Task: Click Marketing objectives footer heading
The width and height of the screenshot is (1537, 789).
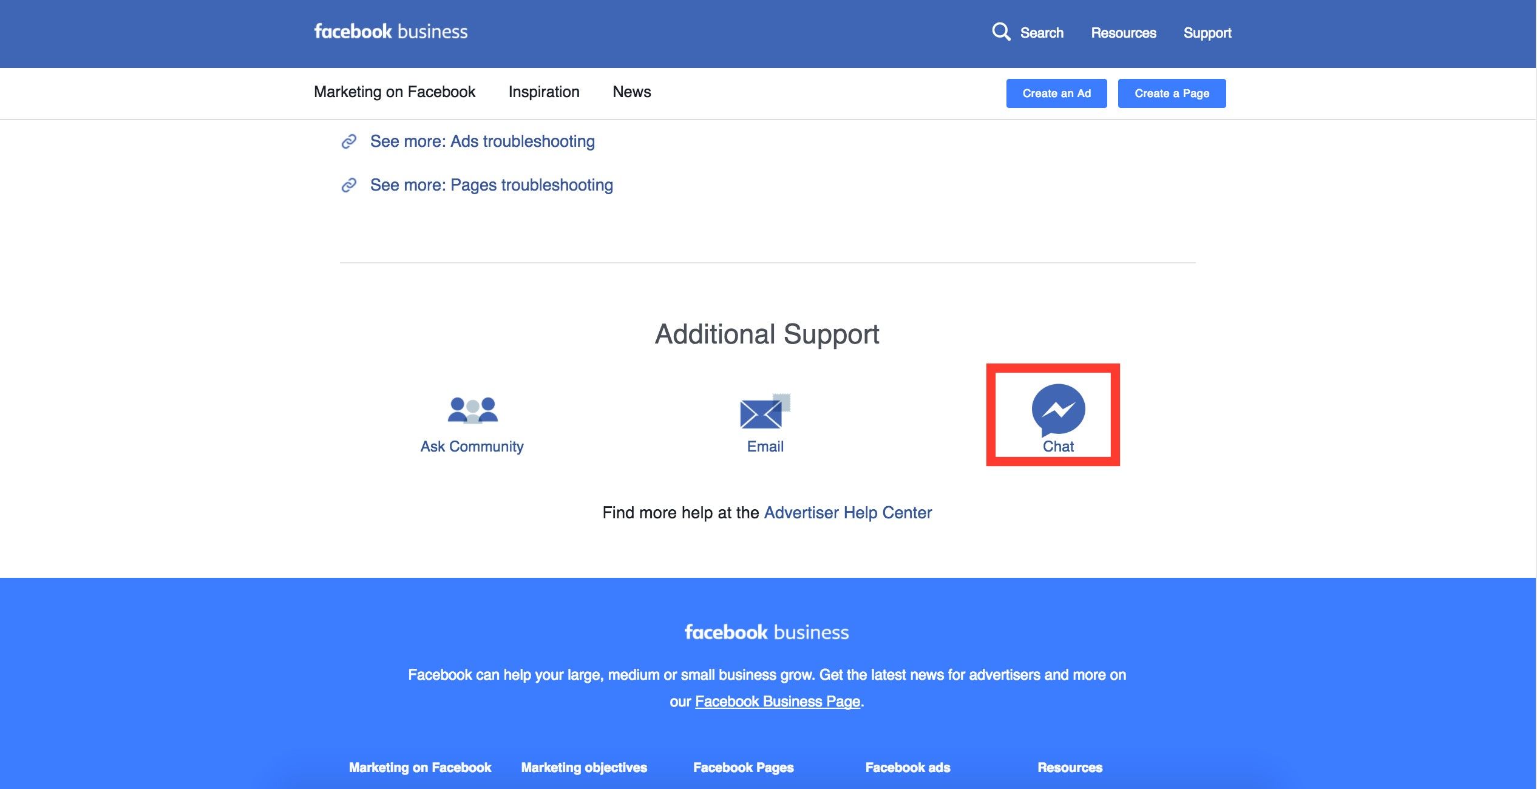Action: point(584,768)
